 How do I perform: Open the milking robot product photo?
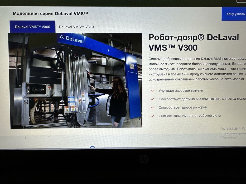[x=75, y=81]
